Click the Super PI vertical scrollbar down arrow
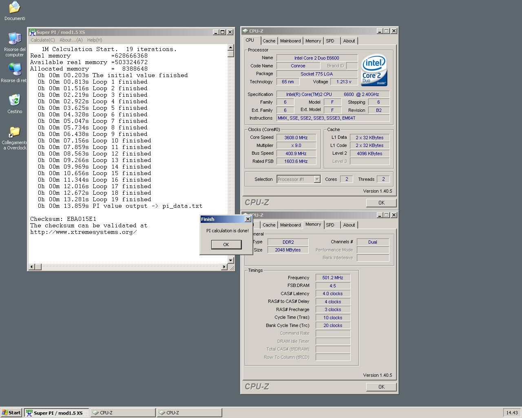 [x=231, y=260]
